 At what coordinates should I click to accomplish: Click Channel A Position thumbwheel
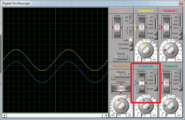[x=142, y=28]
